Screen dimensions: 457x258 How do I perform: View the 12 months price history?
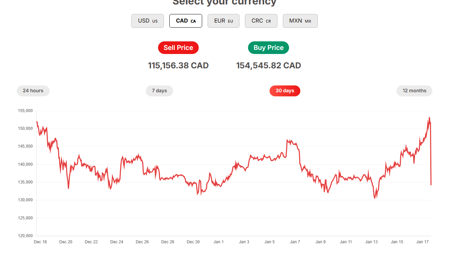(x=414, y=91)
